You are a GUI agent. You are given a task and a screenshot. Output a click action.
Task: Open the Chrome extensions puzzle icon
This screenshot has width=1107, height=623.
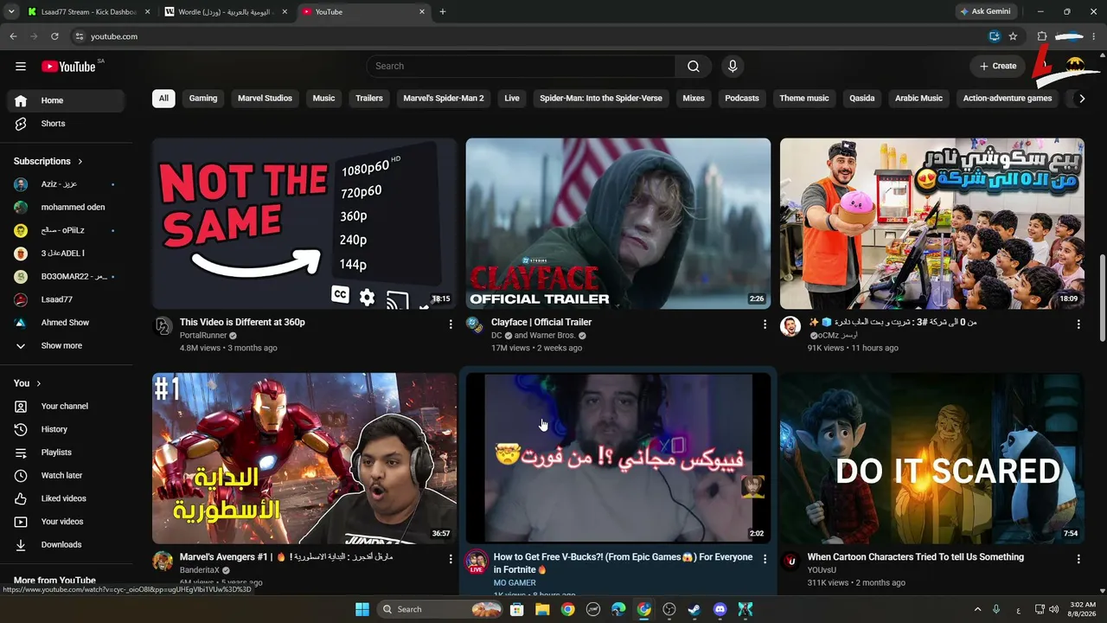[x=1041, y=36]
